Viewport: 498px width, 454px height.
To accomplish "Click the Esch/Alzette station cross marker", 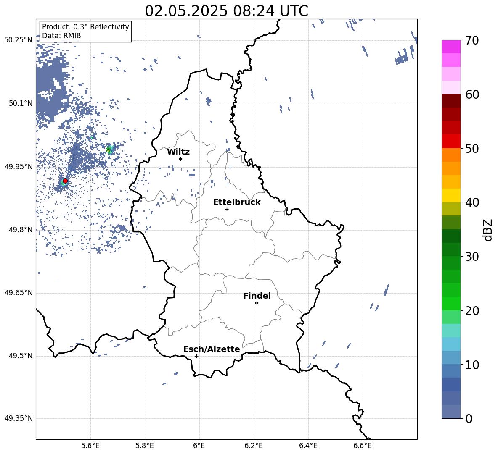I will (x=196, y=356).
